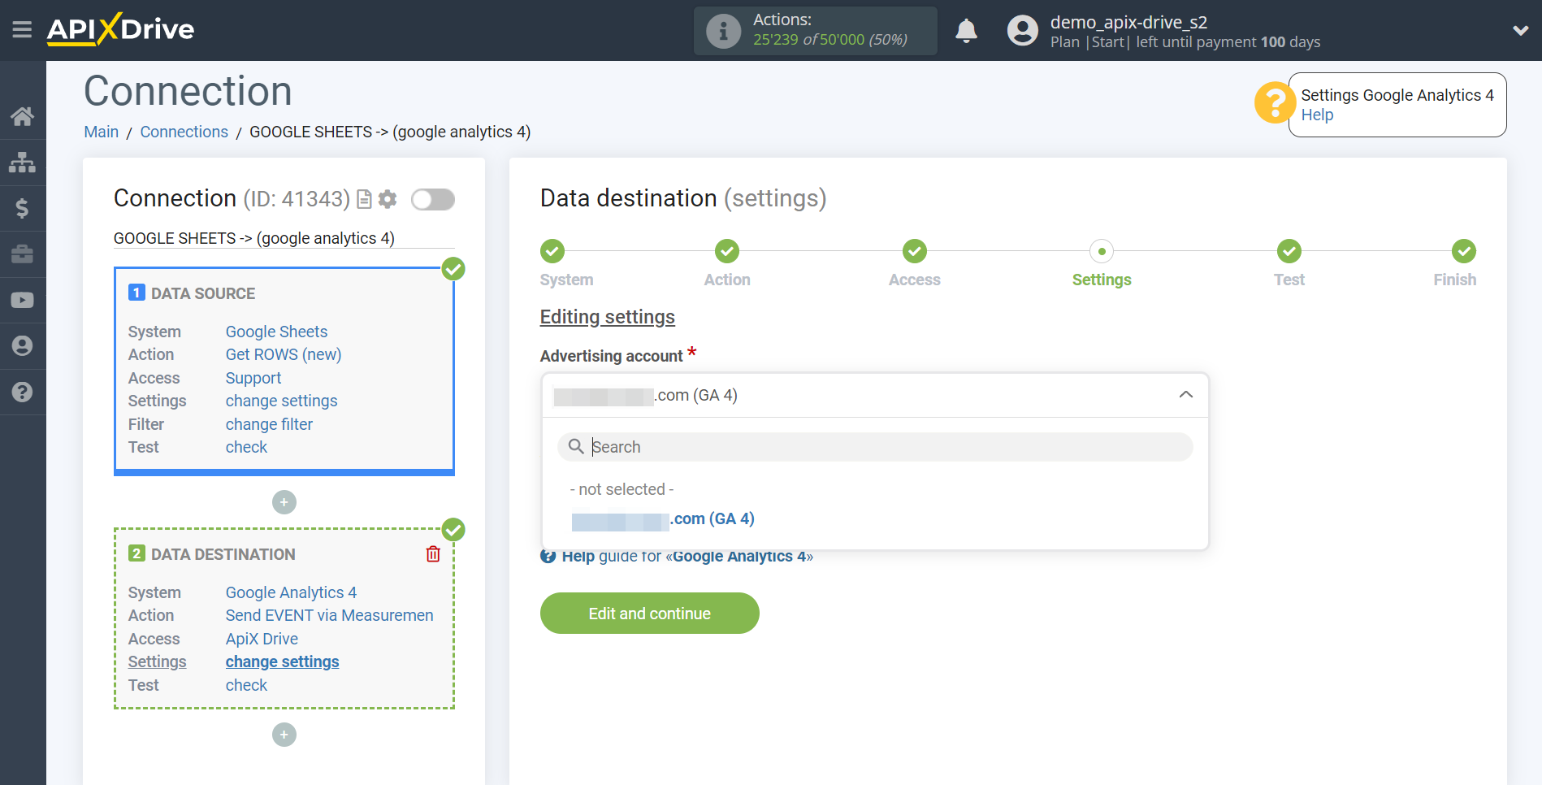Select the user profile sidebar icon
The image size is (1542, 785).
click(23, 346)
